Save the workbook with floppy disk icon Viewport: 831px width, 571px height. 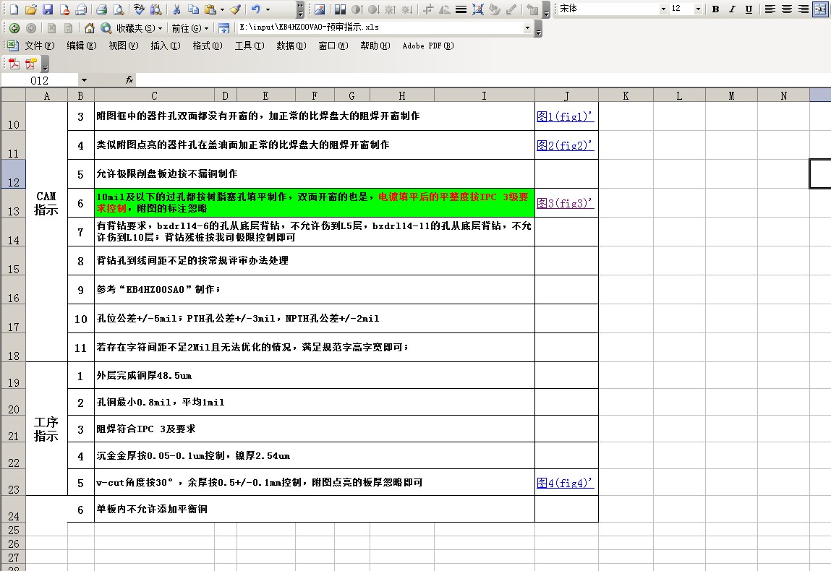pyautogui.click(x=48, y=9)
